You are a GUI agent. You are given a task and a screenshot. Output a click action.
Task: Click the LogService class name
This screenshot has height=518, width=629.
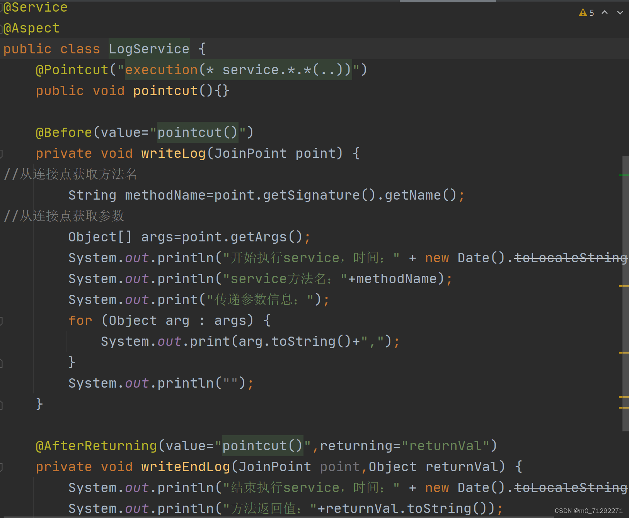click(x=149, y=49)
